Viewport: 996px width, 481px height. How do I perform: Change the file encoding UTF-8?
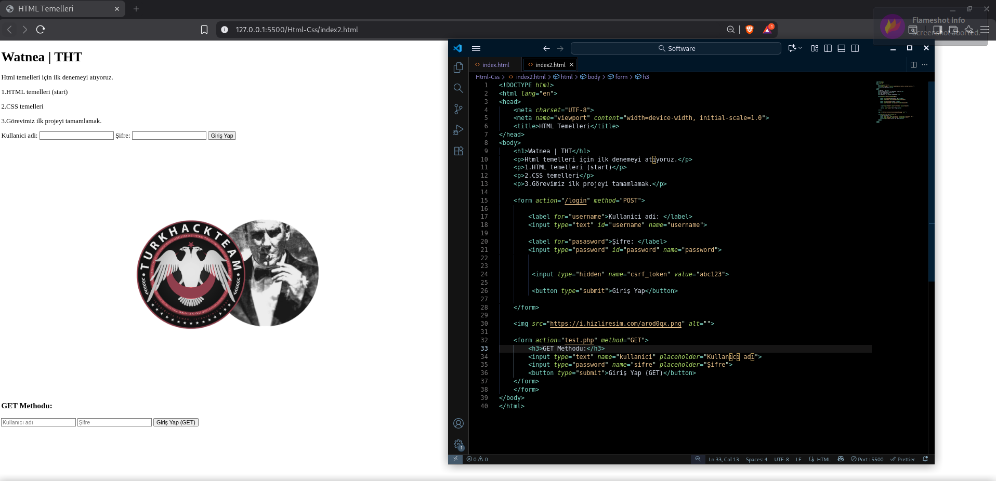pyautogui.click(x=781, y=459)
